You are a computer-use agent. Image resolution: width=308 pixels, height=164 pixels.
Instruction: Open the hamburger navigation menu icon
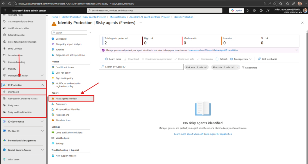[5, 11]
